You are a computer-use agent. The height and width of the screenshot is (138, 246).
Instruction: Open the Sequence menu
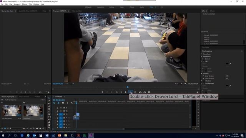[x=17, y=4]
